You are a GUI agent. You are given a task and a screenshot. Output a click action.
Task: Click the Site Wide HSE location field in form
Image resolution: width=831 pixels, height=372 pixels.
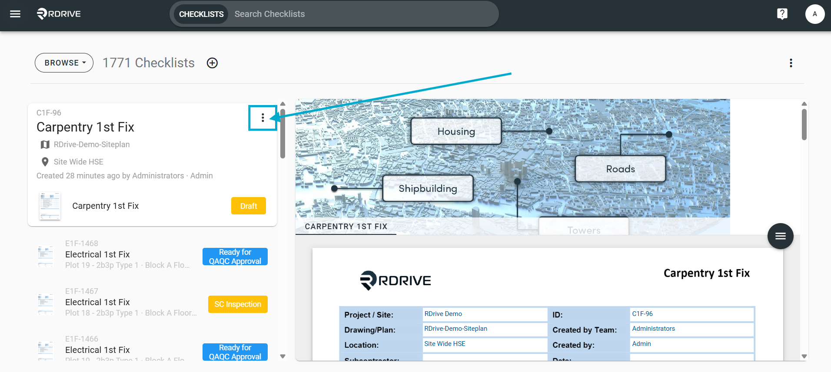coord(485,344)
